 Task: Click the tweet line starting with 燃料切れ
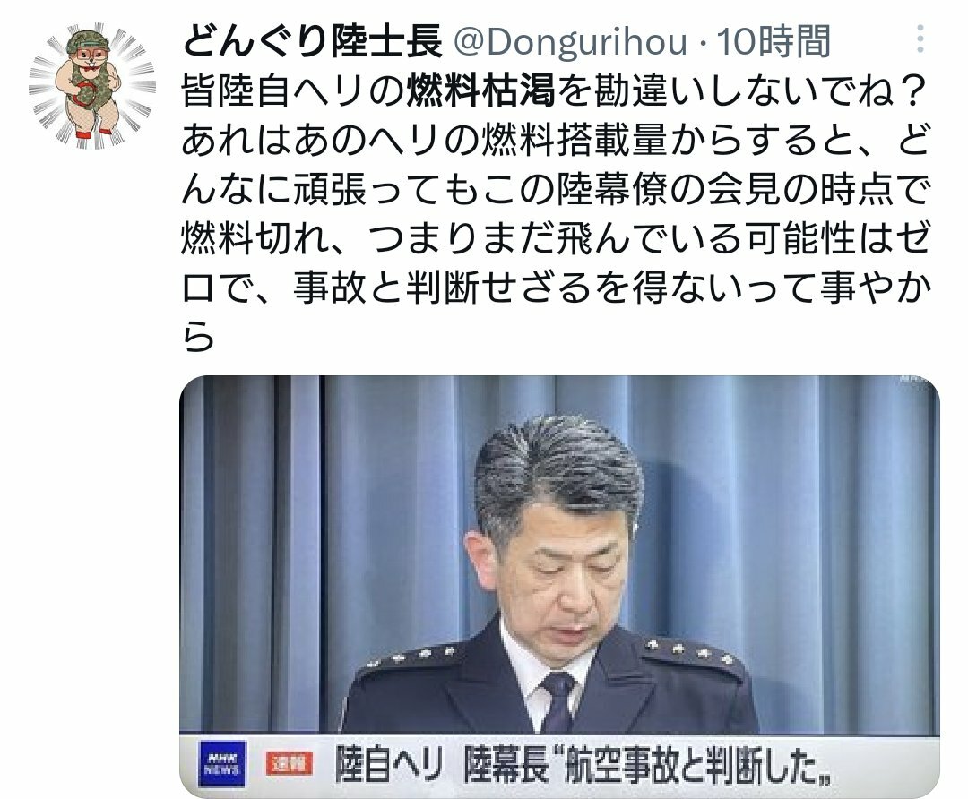556,239
